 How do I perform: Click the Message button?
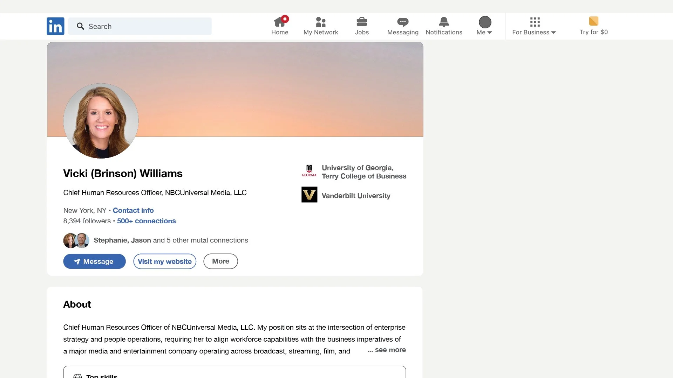(x=94, y=261)
